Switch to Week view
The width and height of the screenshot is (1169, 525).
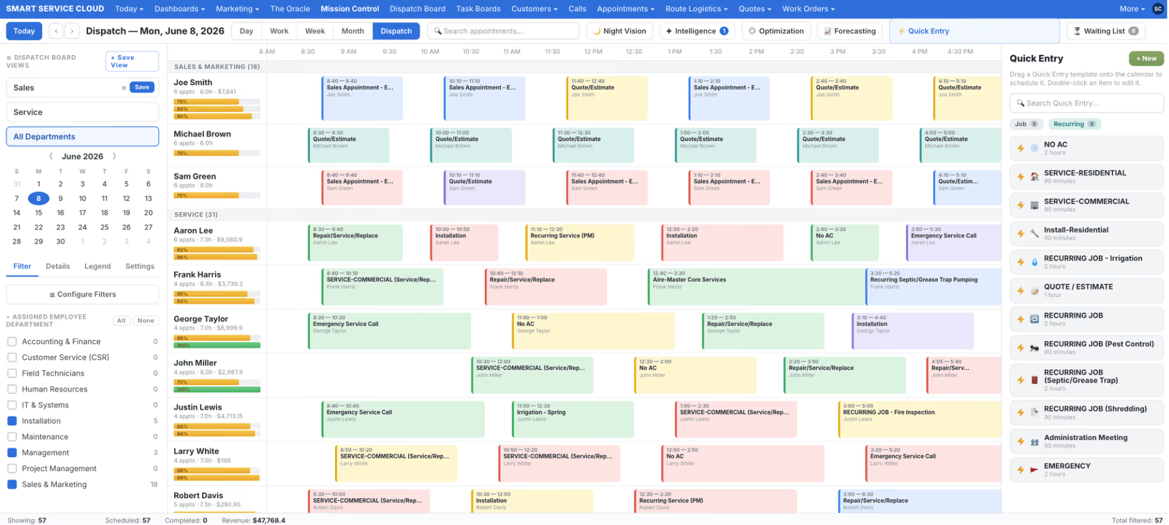[315, 31]
